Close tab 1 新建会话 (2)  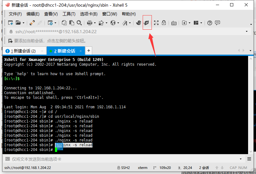tap(42, 51)
